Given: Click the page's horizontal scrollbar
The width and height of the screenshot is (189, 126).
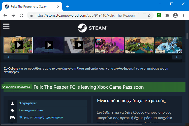Looking at the screenshot, I should point(71,125).
